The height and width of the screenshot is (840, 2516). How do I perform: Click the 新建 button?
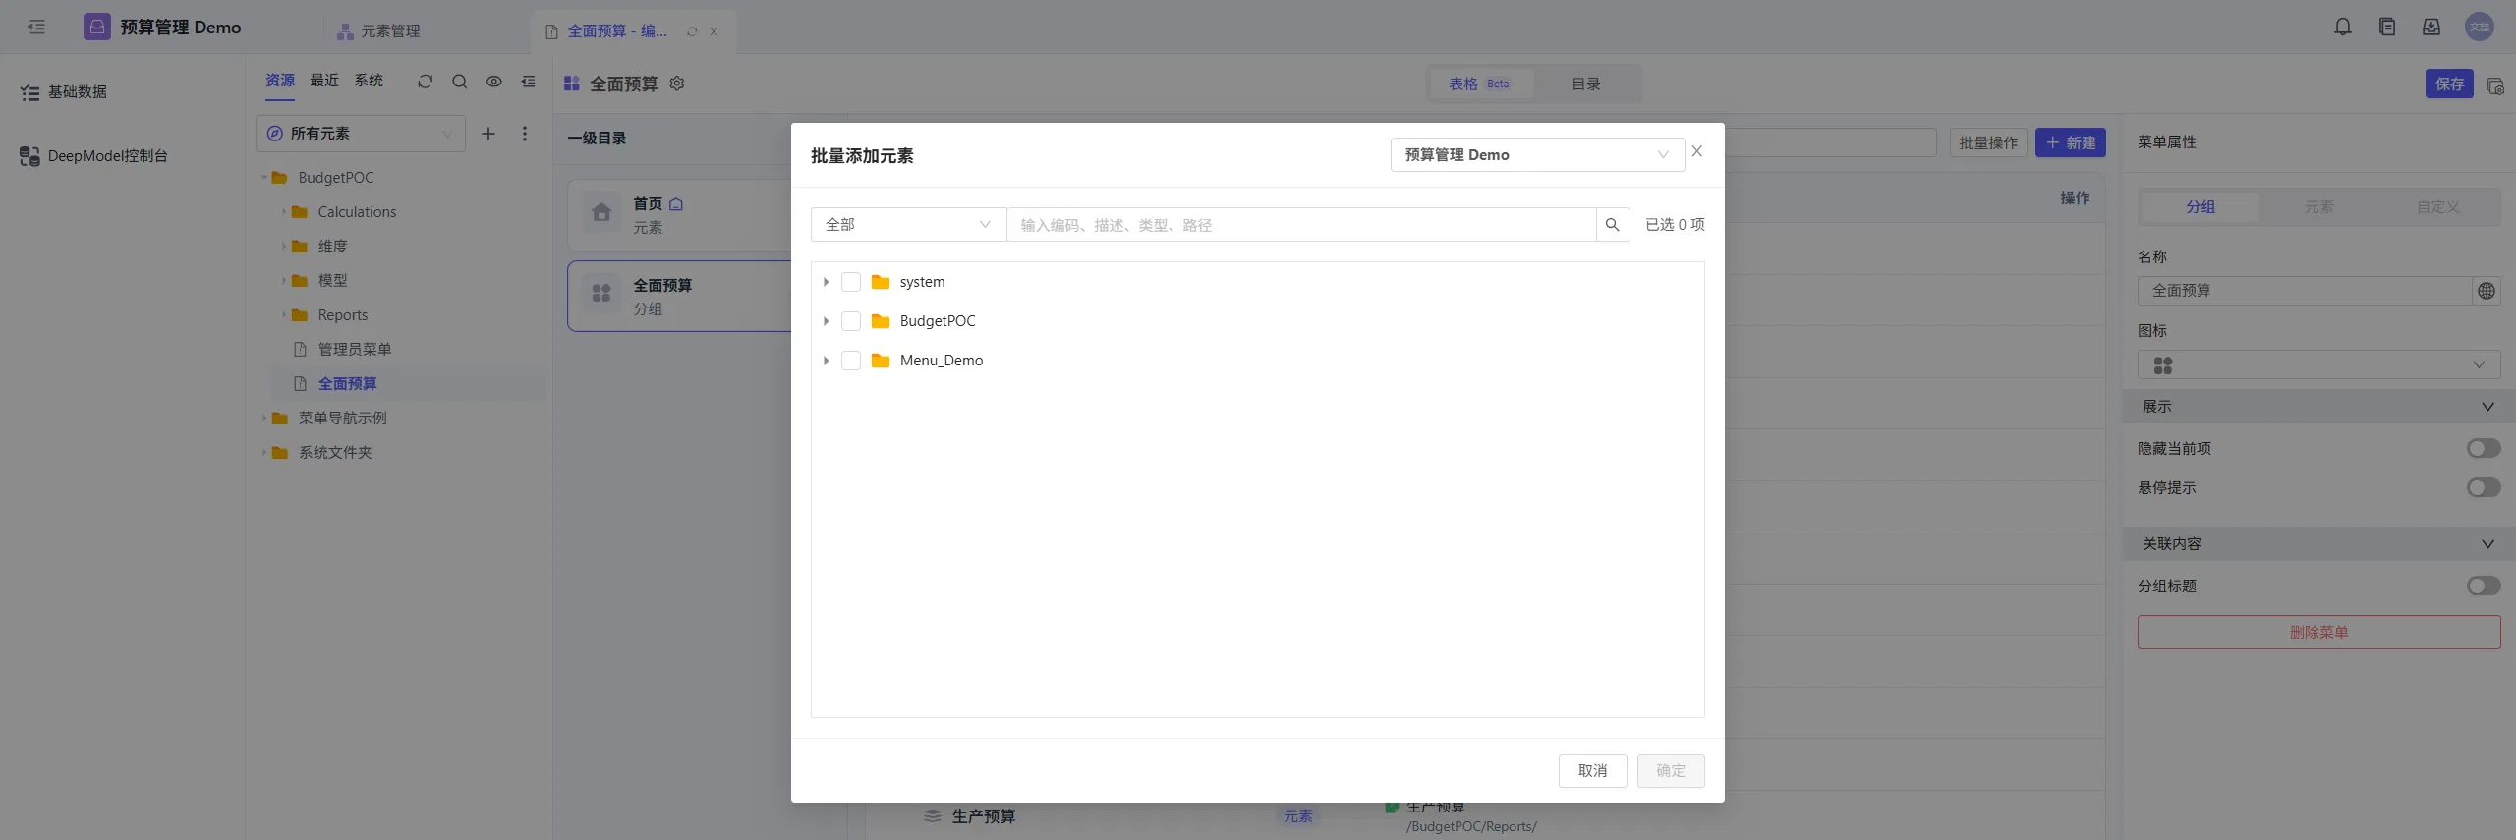click(2071, 143)
